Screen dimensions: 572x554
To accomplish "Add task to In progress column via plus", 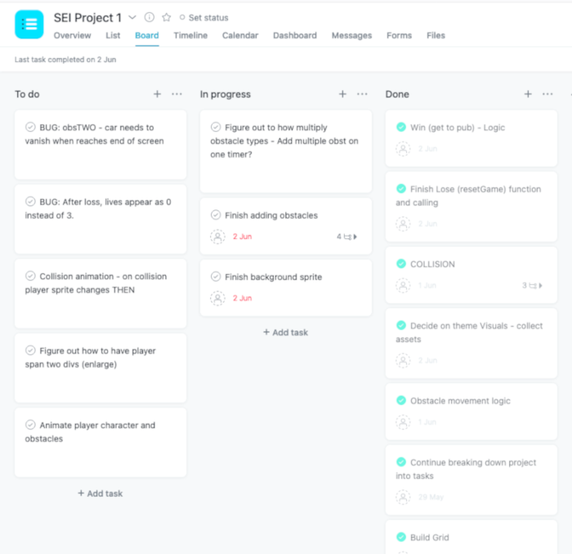I will [x=342, y=94].
